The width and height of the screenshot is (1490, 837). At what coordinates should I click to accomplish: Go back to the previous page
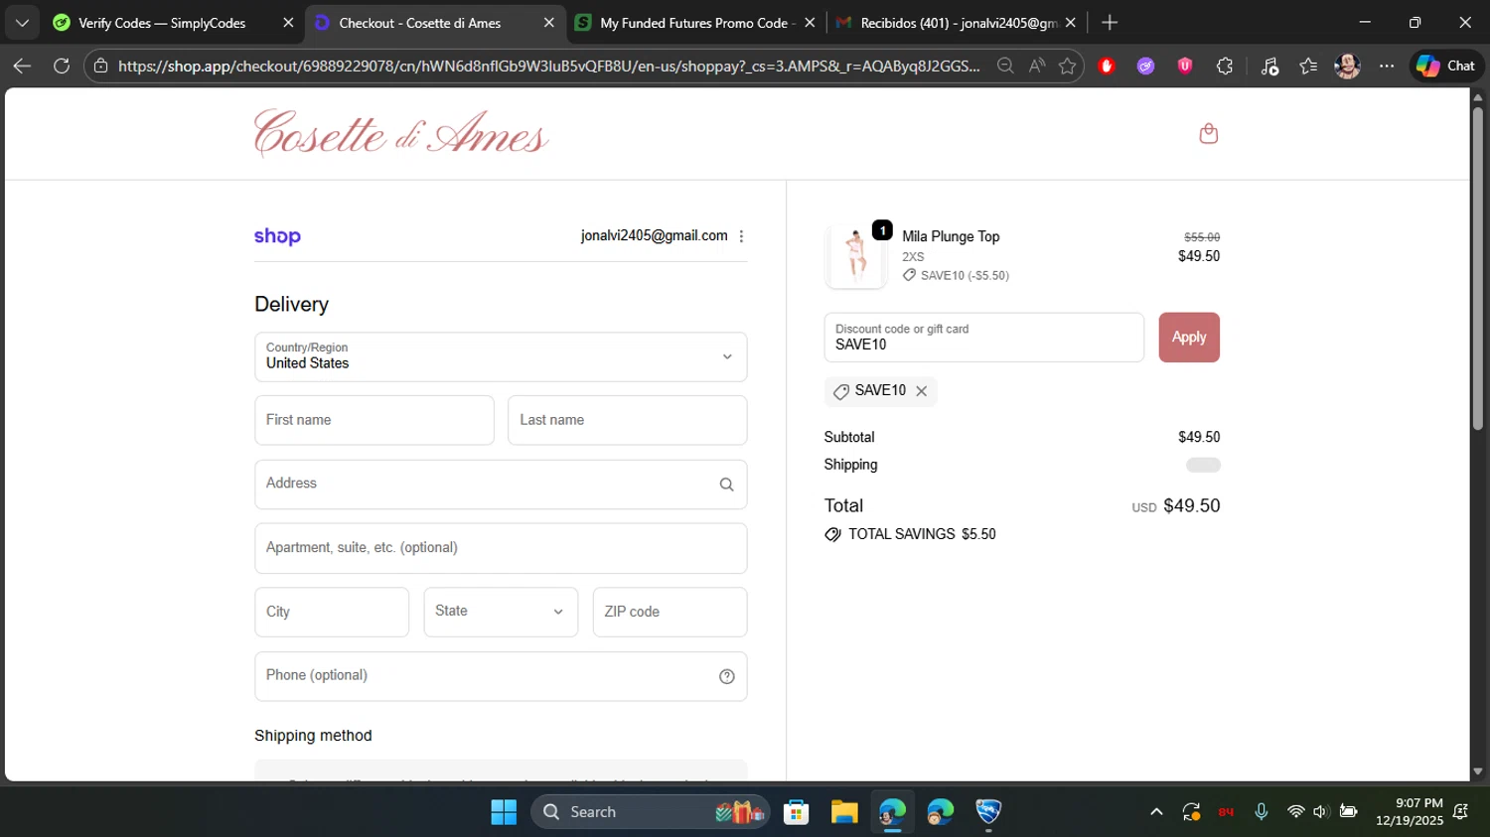click(x=22, y=66)
